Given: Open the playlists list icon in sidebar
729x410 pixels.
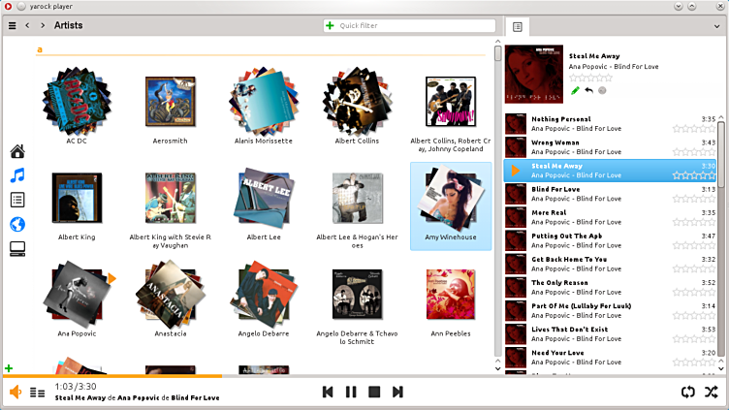Looking at the screenshot, I should [16, 200].
